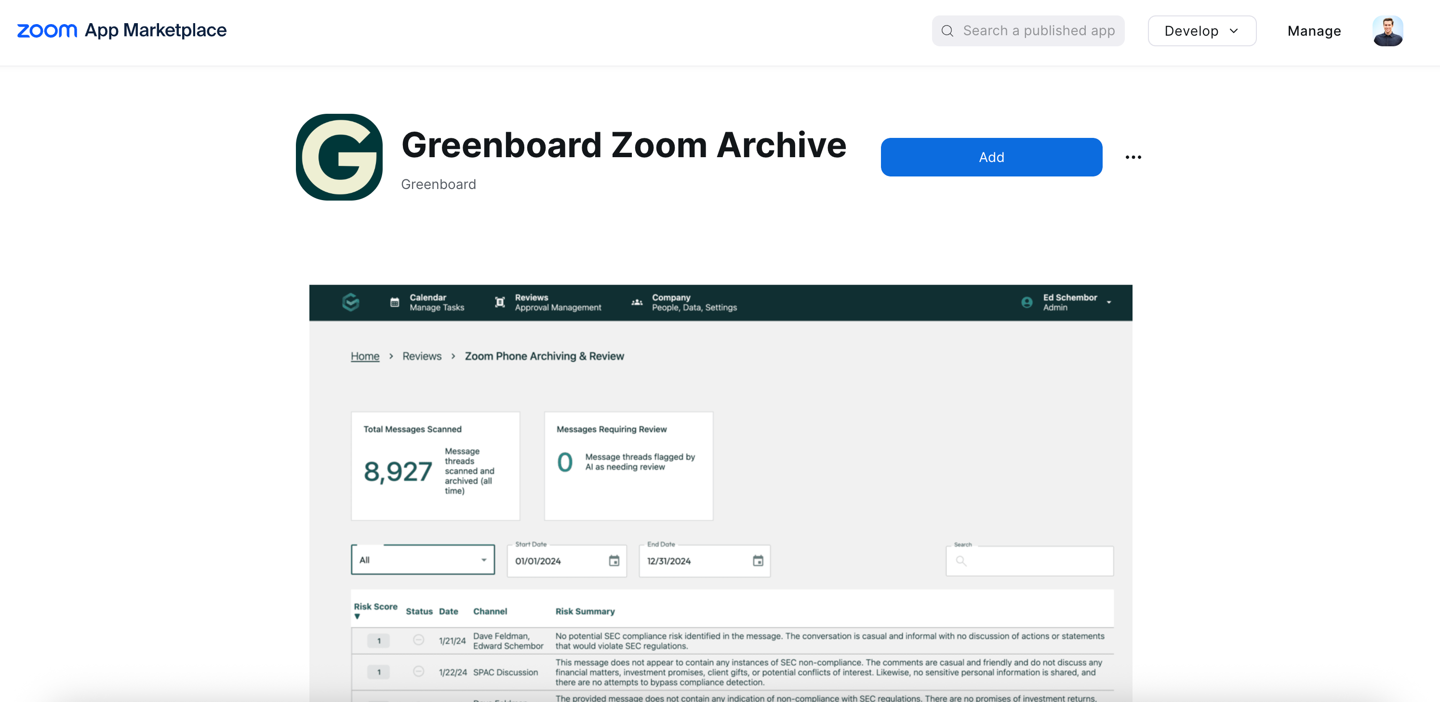Click the Search a published app field
1440x702 pixels.
(1028, 31)
